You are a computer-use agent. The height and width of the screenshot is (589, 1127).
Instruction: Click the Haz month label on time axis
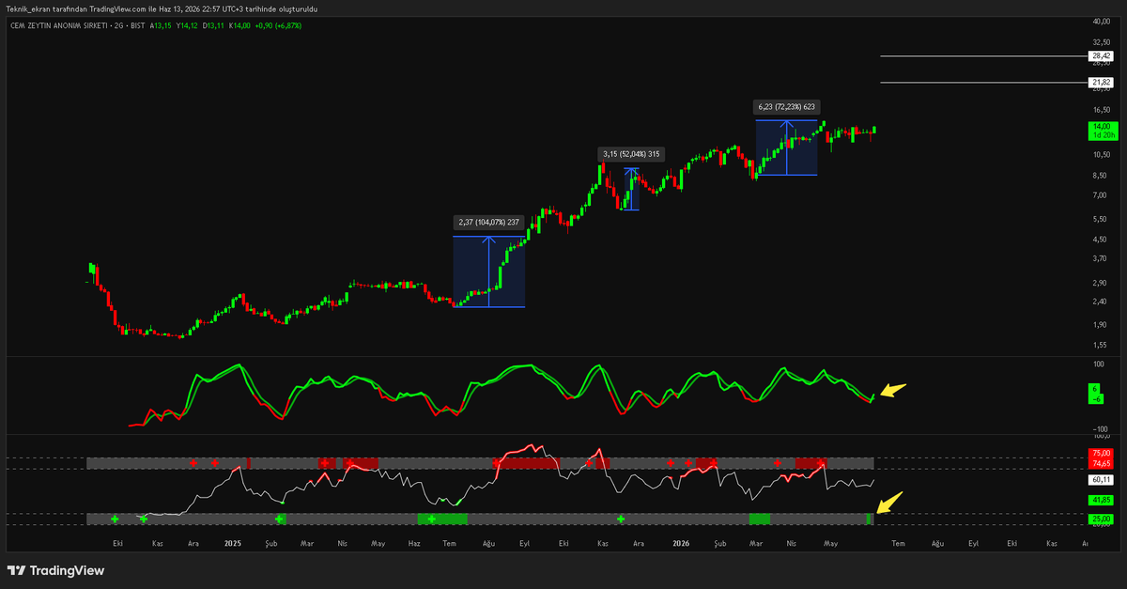(x=414, y=543)
